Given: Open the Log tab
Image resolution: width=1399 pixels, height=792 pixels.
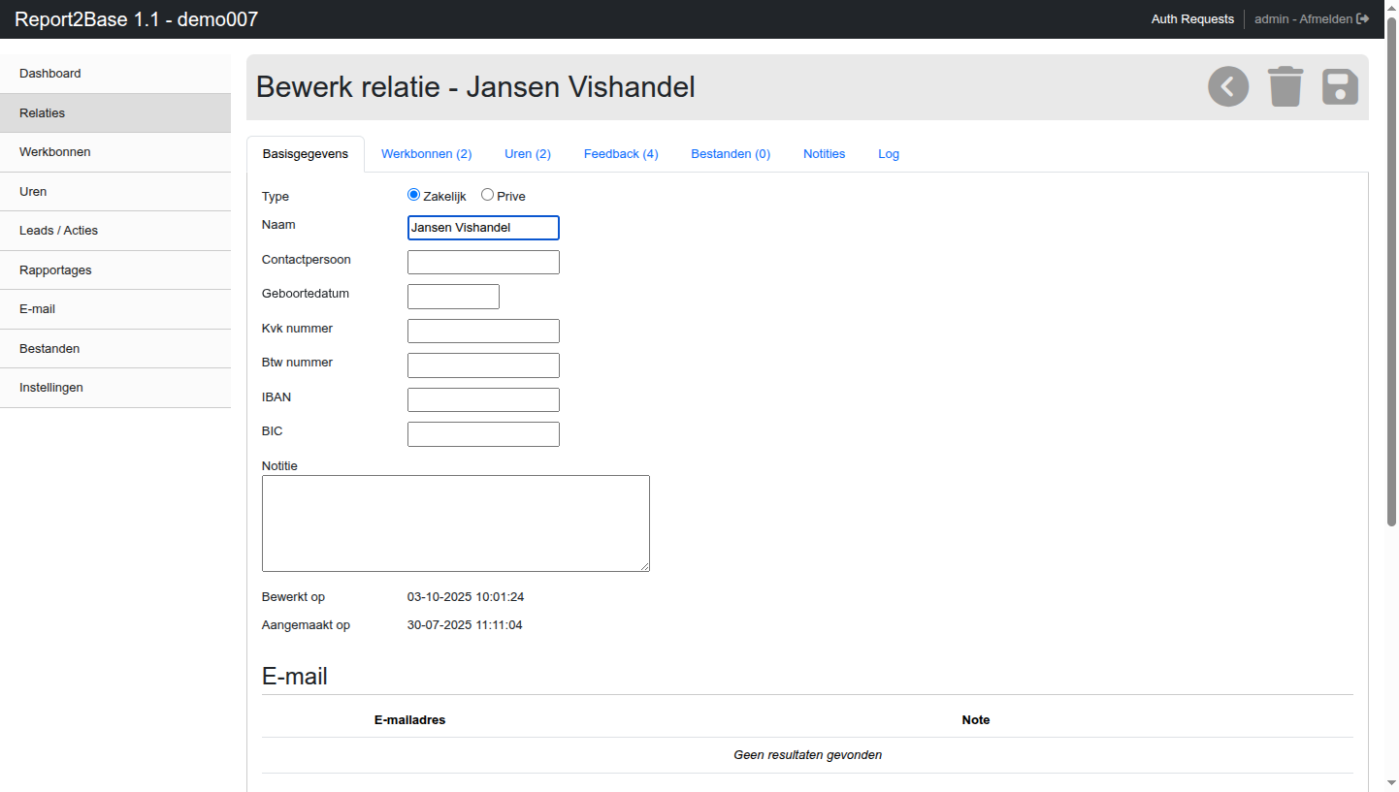Looking at the screenshot, I should (889, 154).
